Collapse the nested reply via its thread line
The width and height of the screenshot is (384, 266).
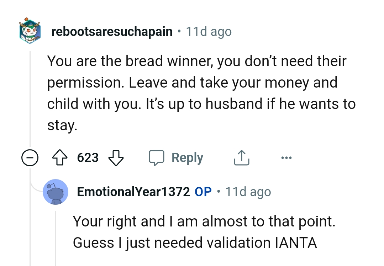(x=56, y=235)
